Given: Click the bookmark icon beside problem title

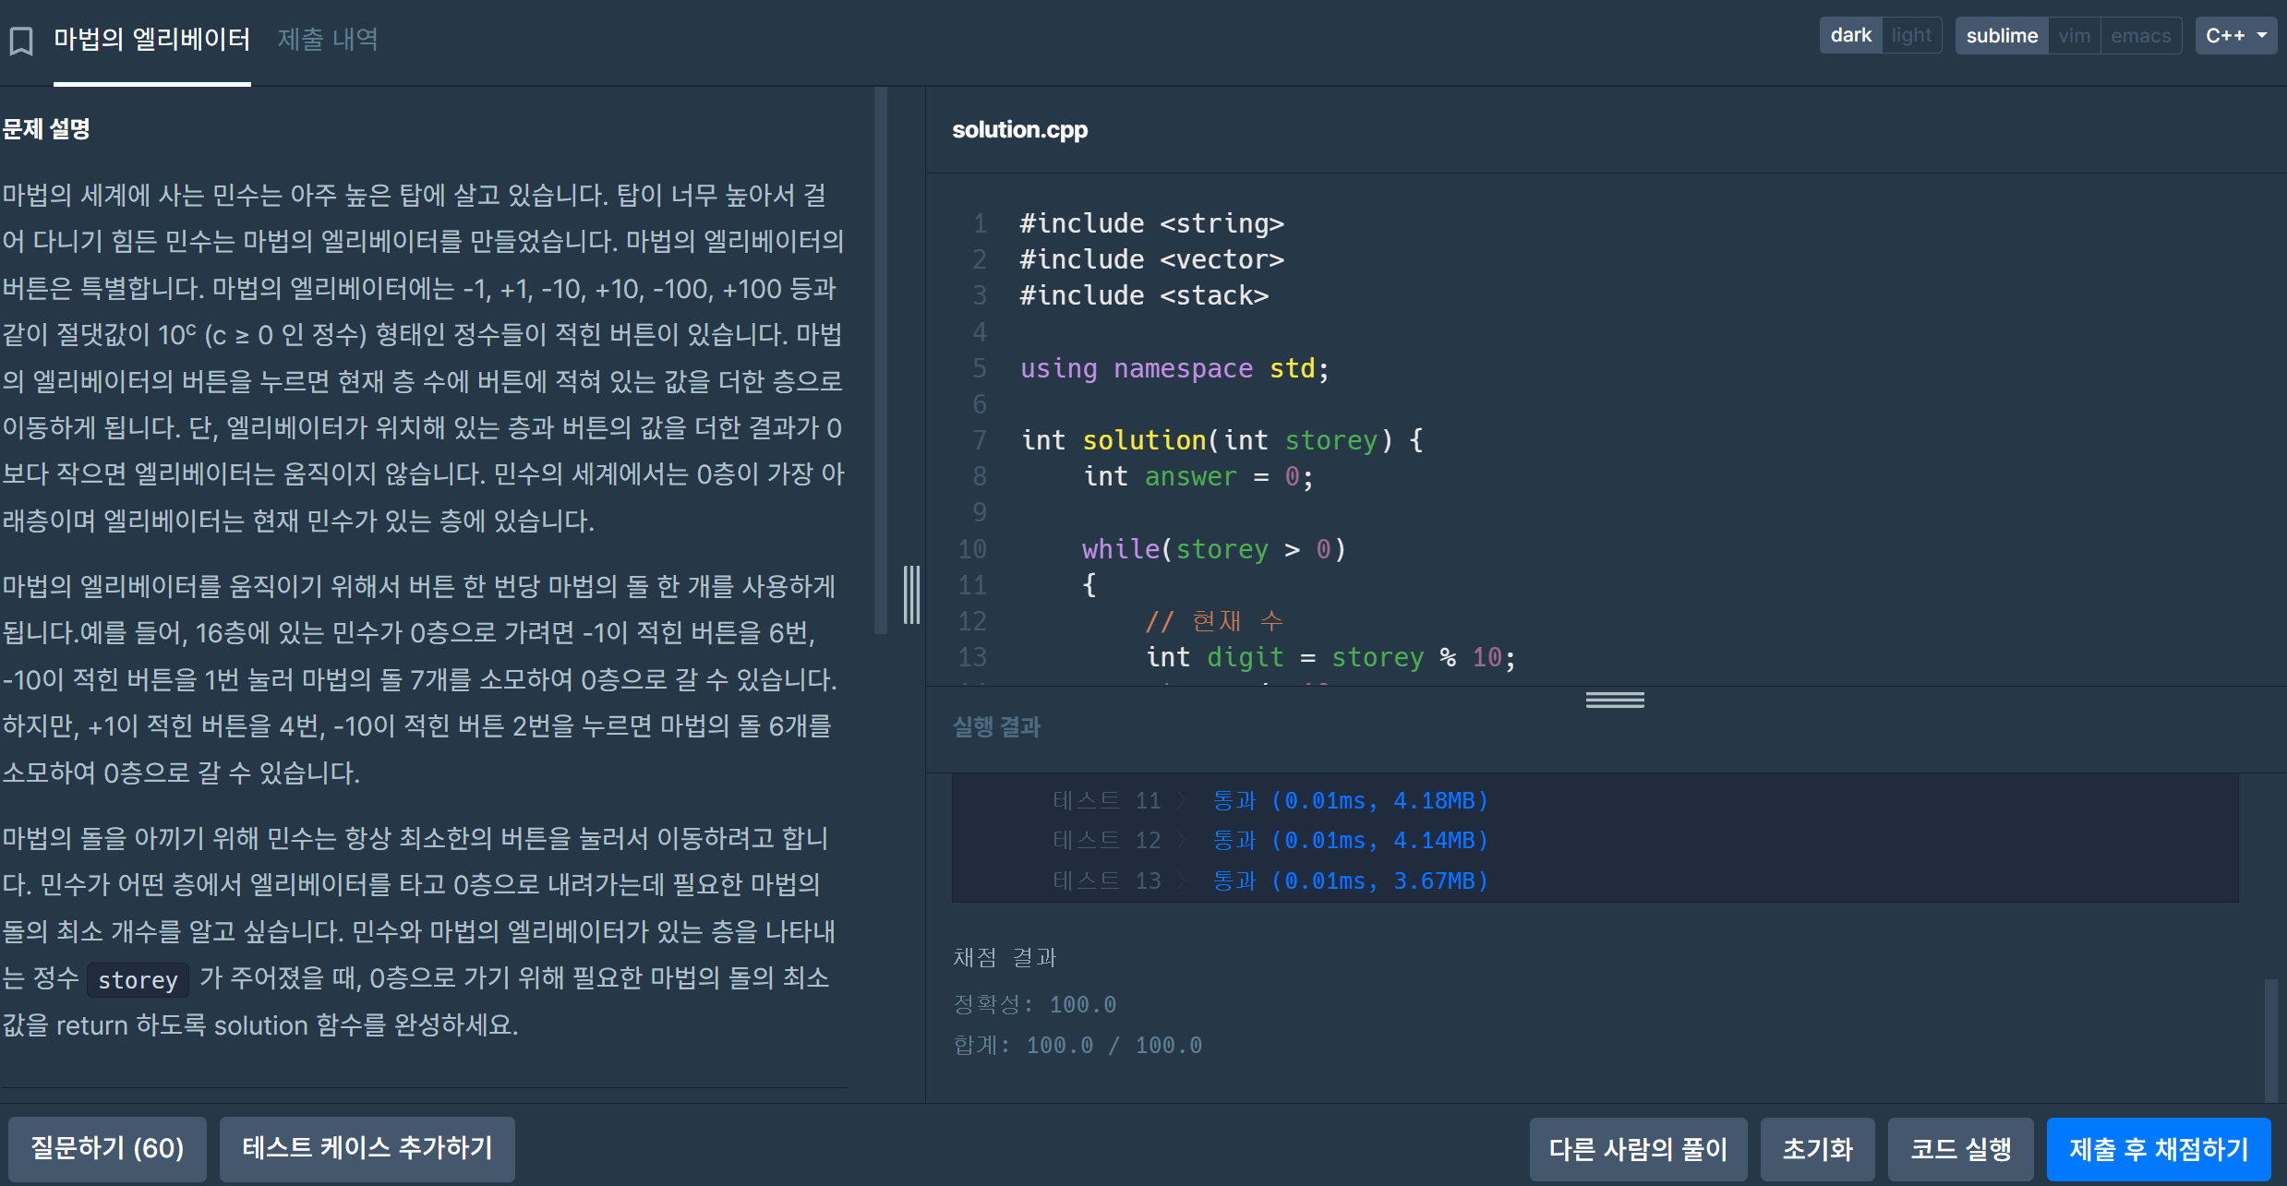Looking at the screenshot, I should coord(21,40).
